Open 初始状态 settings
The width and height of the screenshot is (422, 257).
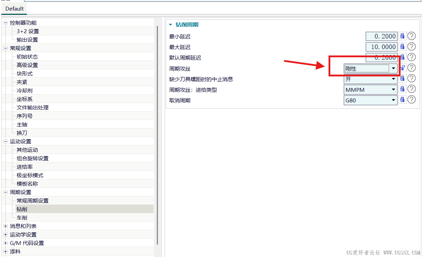coord(27,56)
